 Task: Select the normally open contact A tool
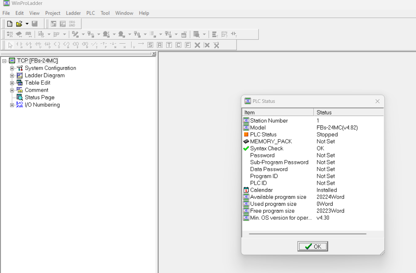click(x=20, y=45)
